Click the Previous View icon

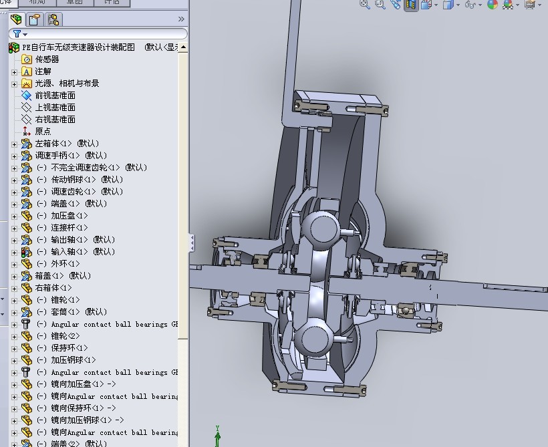click(x=396, y=4)
